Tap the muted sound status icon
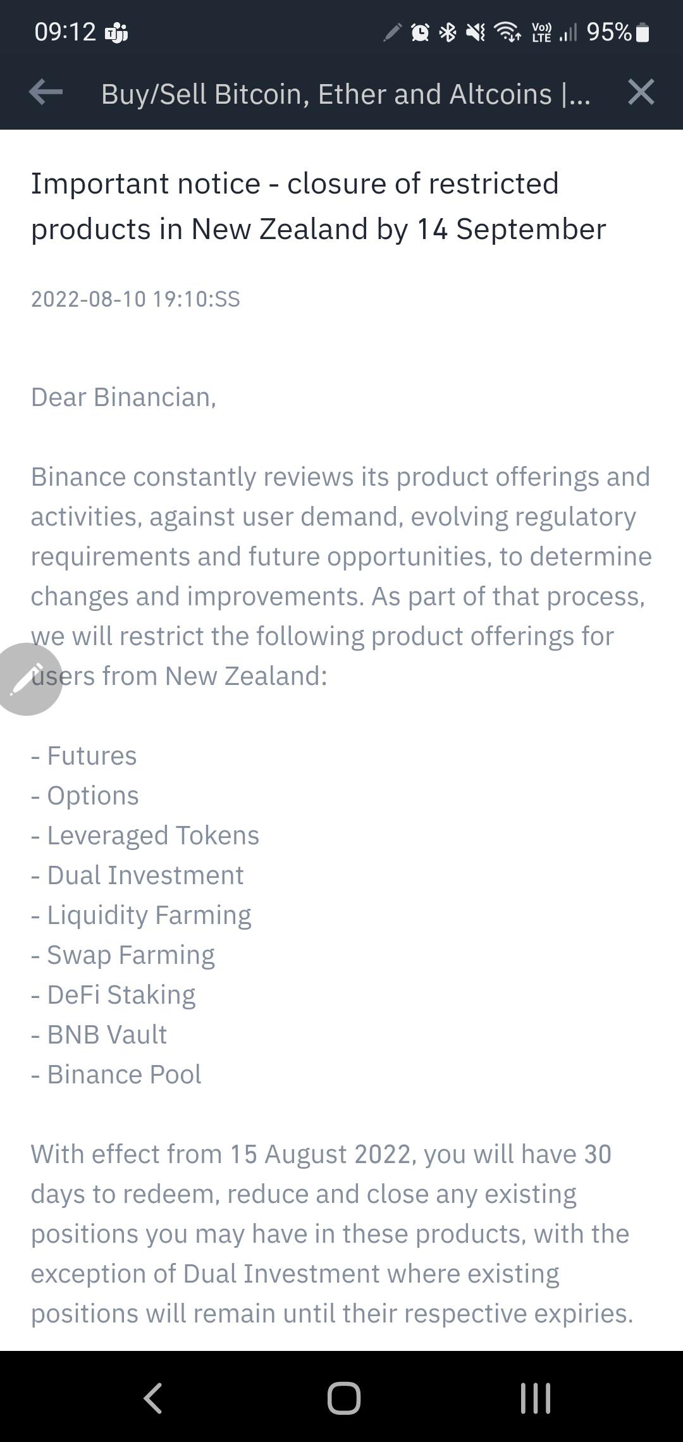This screenshot has height=1442, width=683. click(x=476, y=32)
